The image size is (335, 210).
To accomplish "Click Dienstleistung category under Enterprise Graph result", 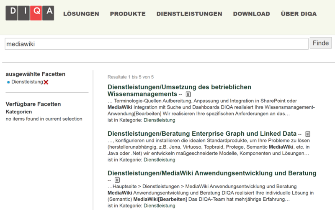I will pyautogui.click(x=160, y=159).
